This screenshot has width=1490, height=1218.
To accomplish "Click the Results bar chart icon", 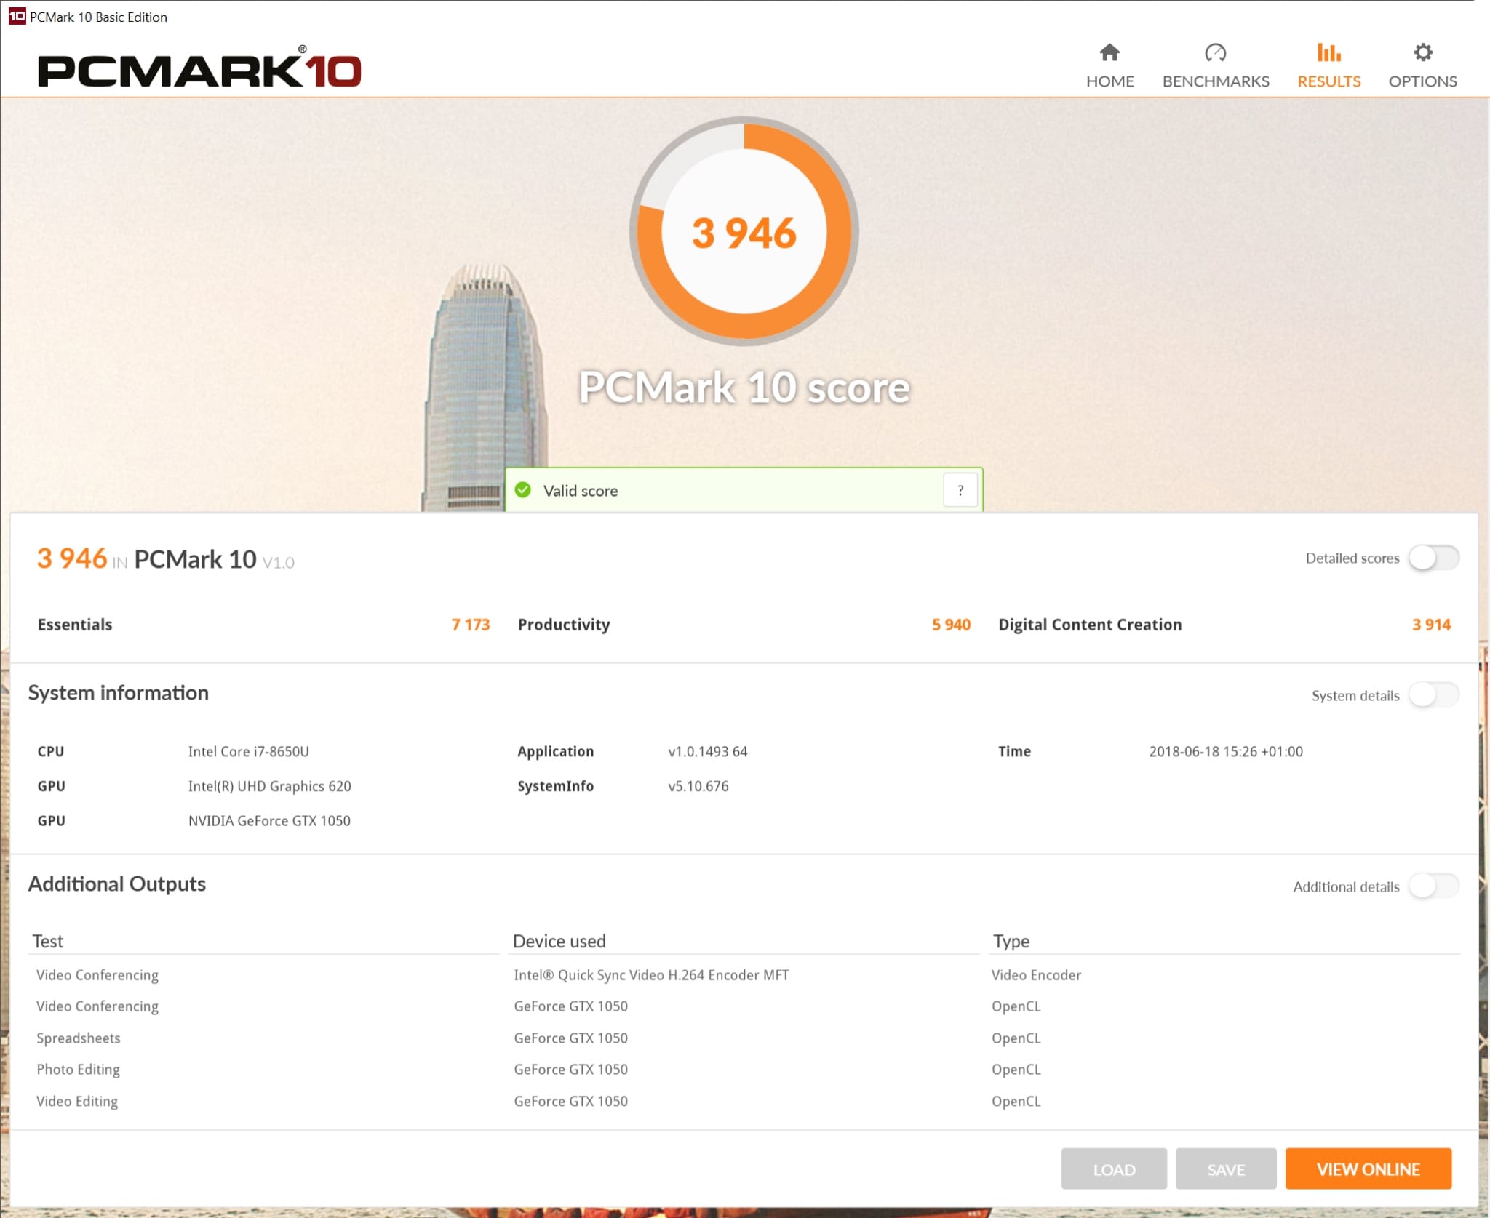I will point(1328,52).
